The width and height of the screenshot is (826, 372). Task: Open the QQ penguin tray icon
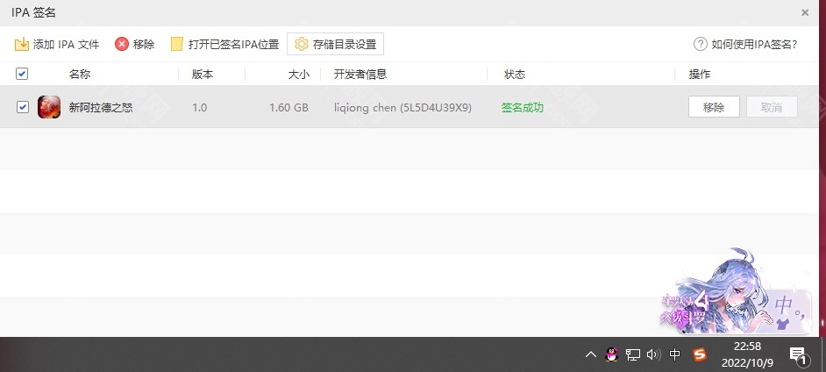(x=611, y=354)
